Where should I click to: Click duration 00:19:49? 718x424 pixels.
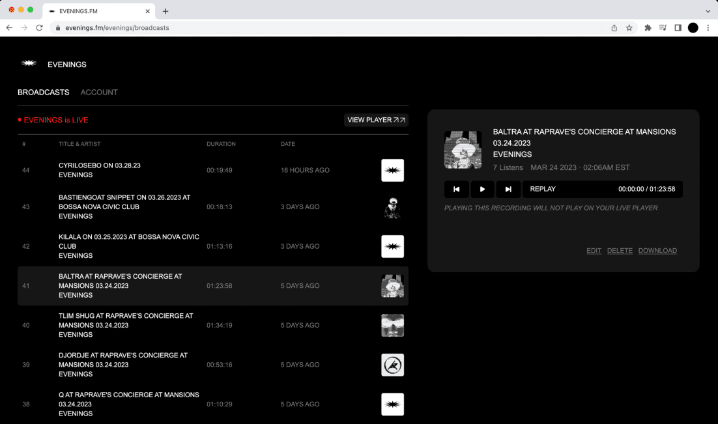[x=220, y=171]
